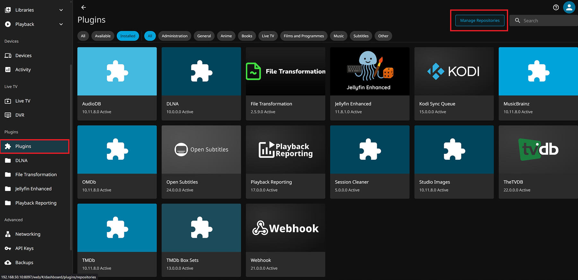Open the Playback Reporting plugin thumbnail

[285, 149]
